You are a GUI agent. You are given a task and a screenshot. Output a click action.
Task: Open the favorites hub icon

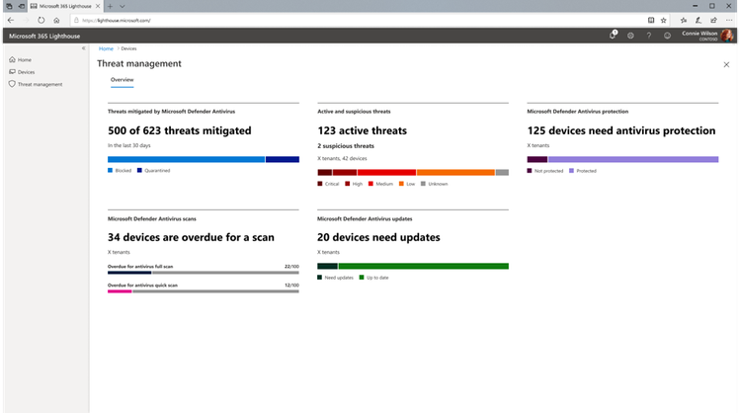[684, 21]
